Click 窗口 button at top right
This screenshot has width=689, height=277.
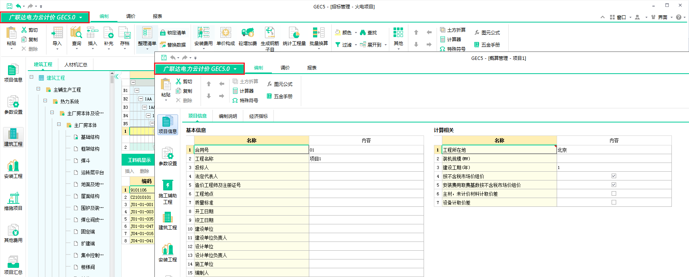(618, 17)
